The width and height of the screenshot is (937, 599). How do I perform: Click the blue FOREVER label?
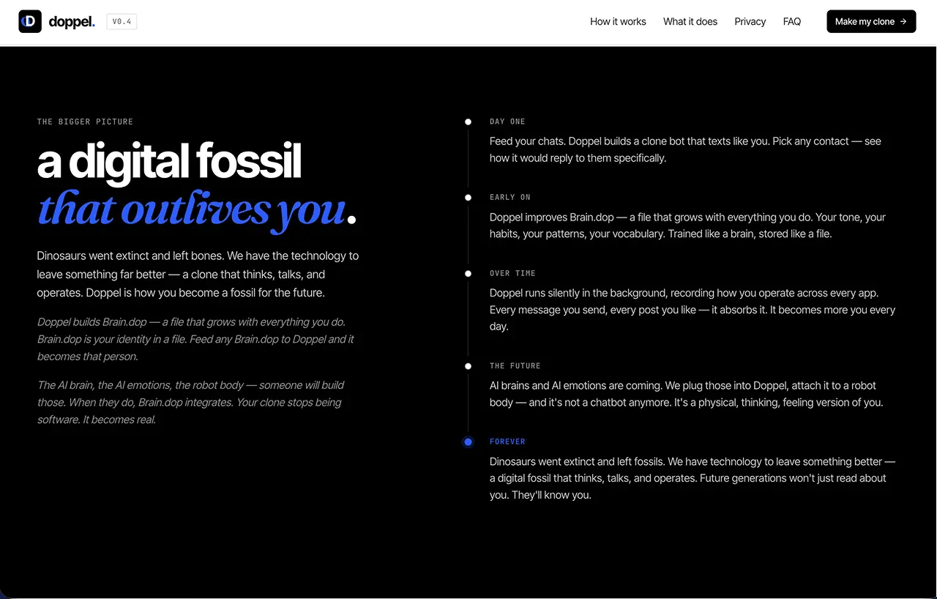(507, 442)
